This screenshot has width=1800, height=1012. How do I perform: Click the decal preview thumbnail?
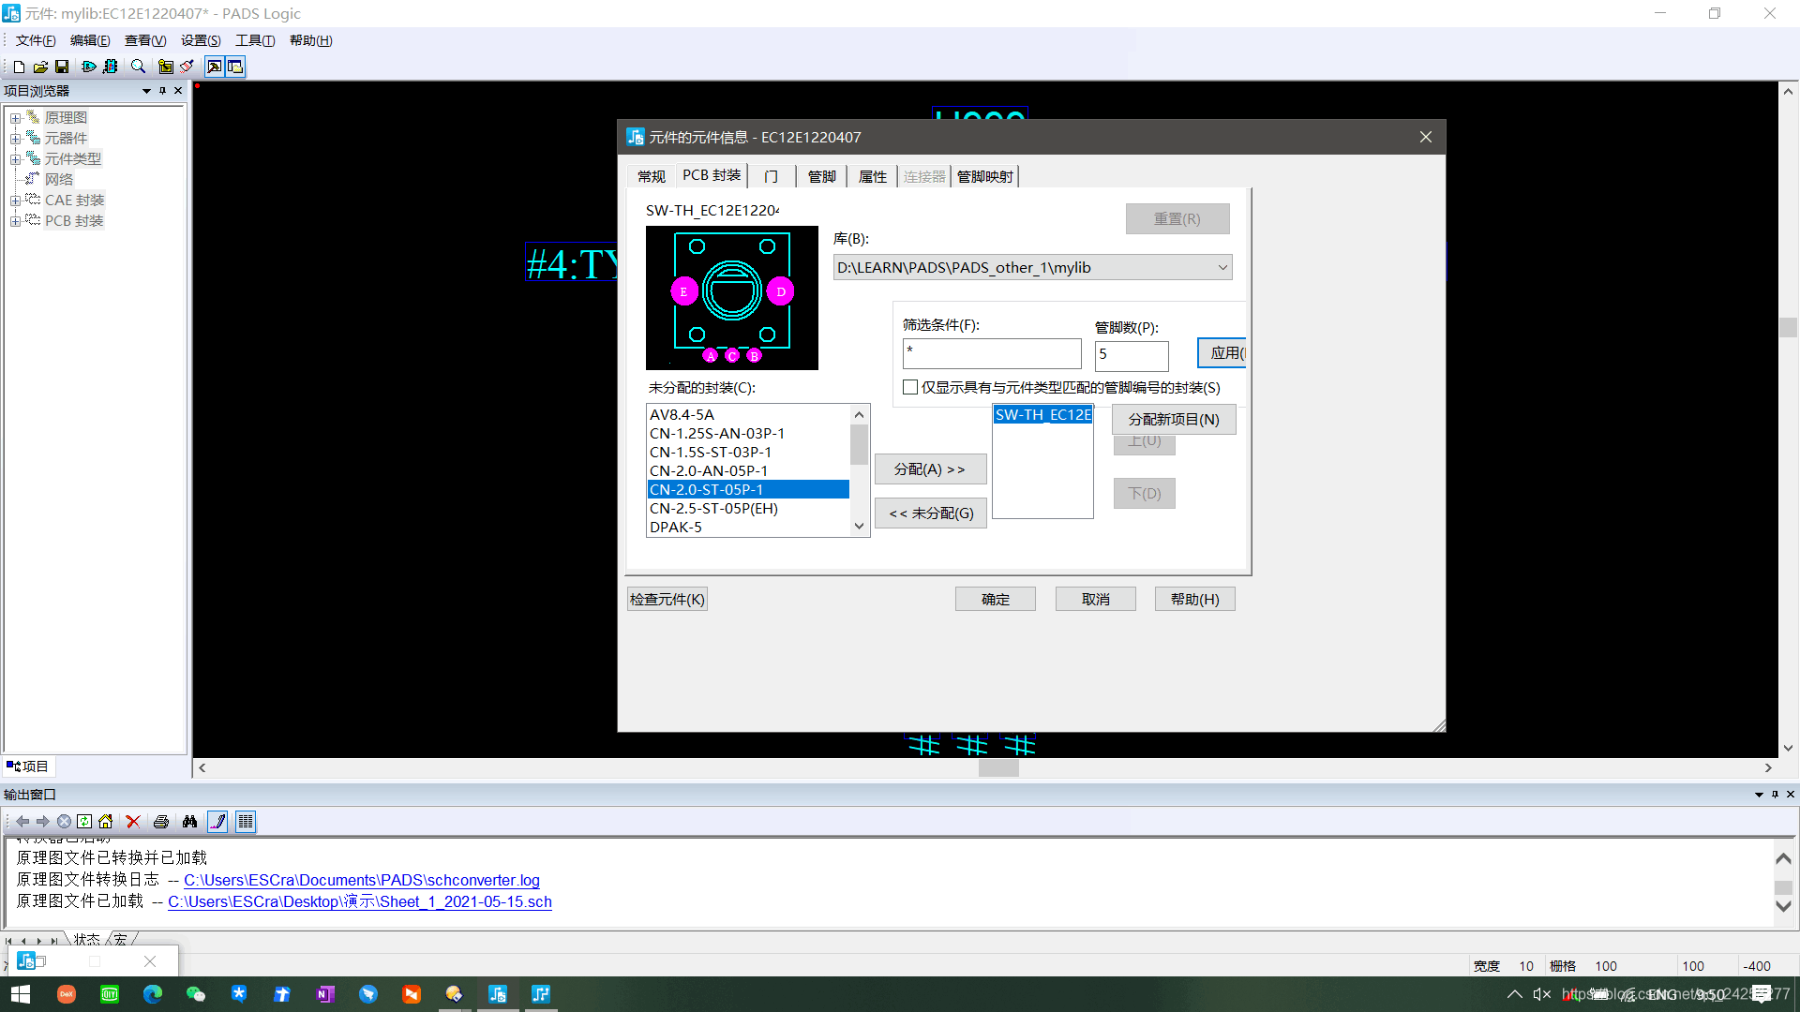pos(731,298)
